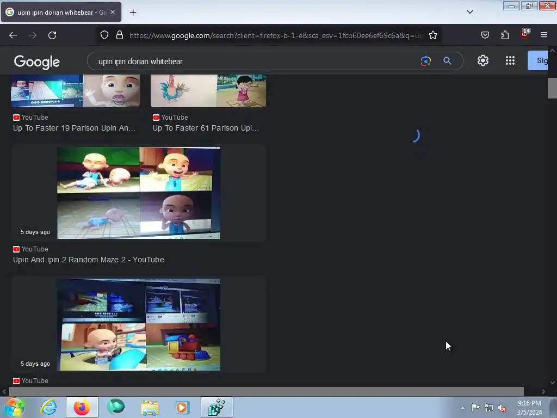Screen dimensions: 557x418
Task: Go back to the previous page
Action: click(13, 35)
